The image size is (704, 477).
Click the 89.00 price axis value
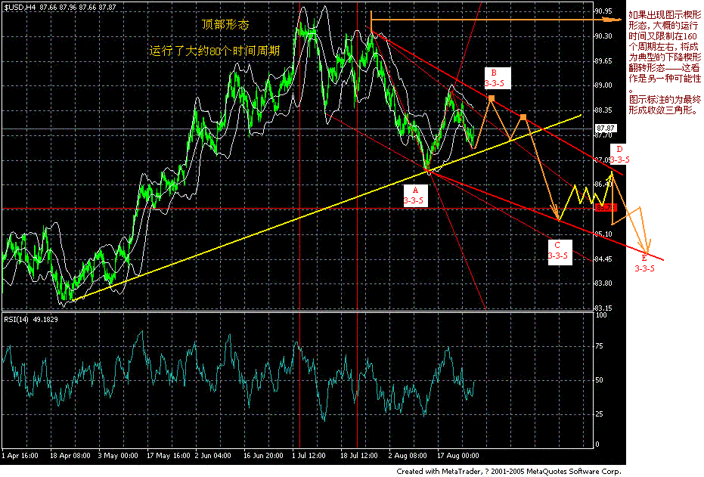tap(603, 85)
